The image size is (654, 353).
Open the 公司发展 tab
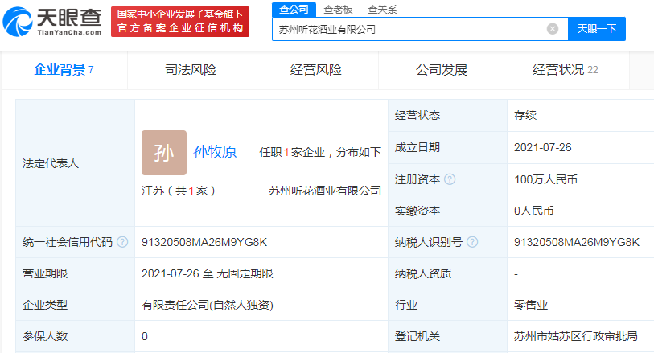[442, 69]
